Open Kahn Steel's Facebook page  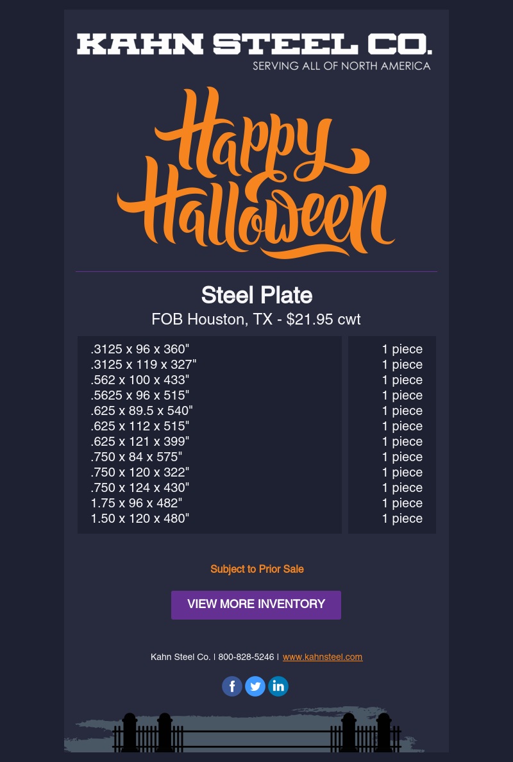[x=232, y=686]
